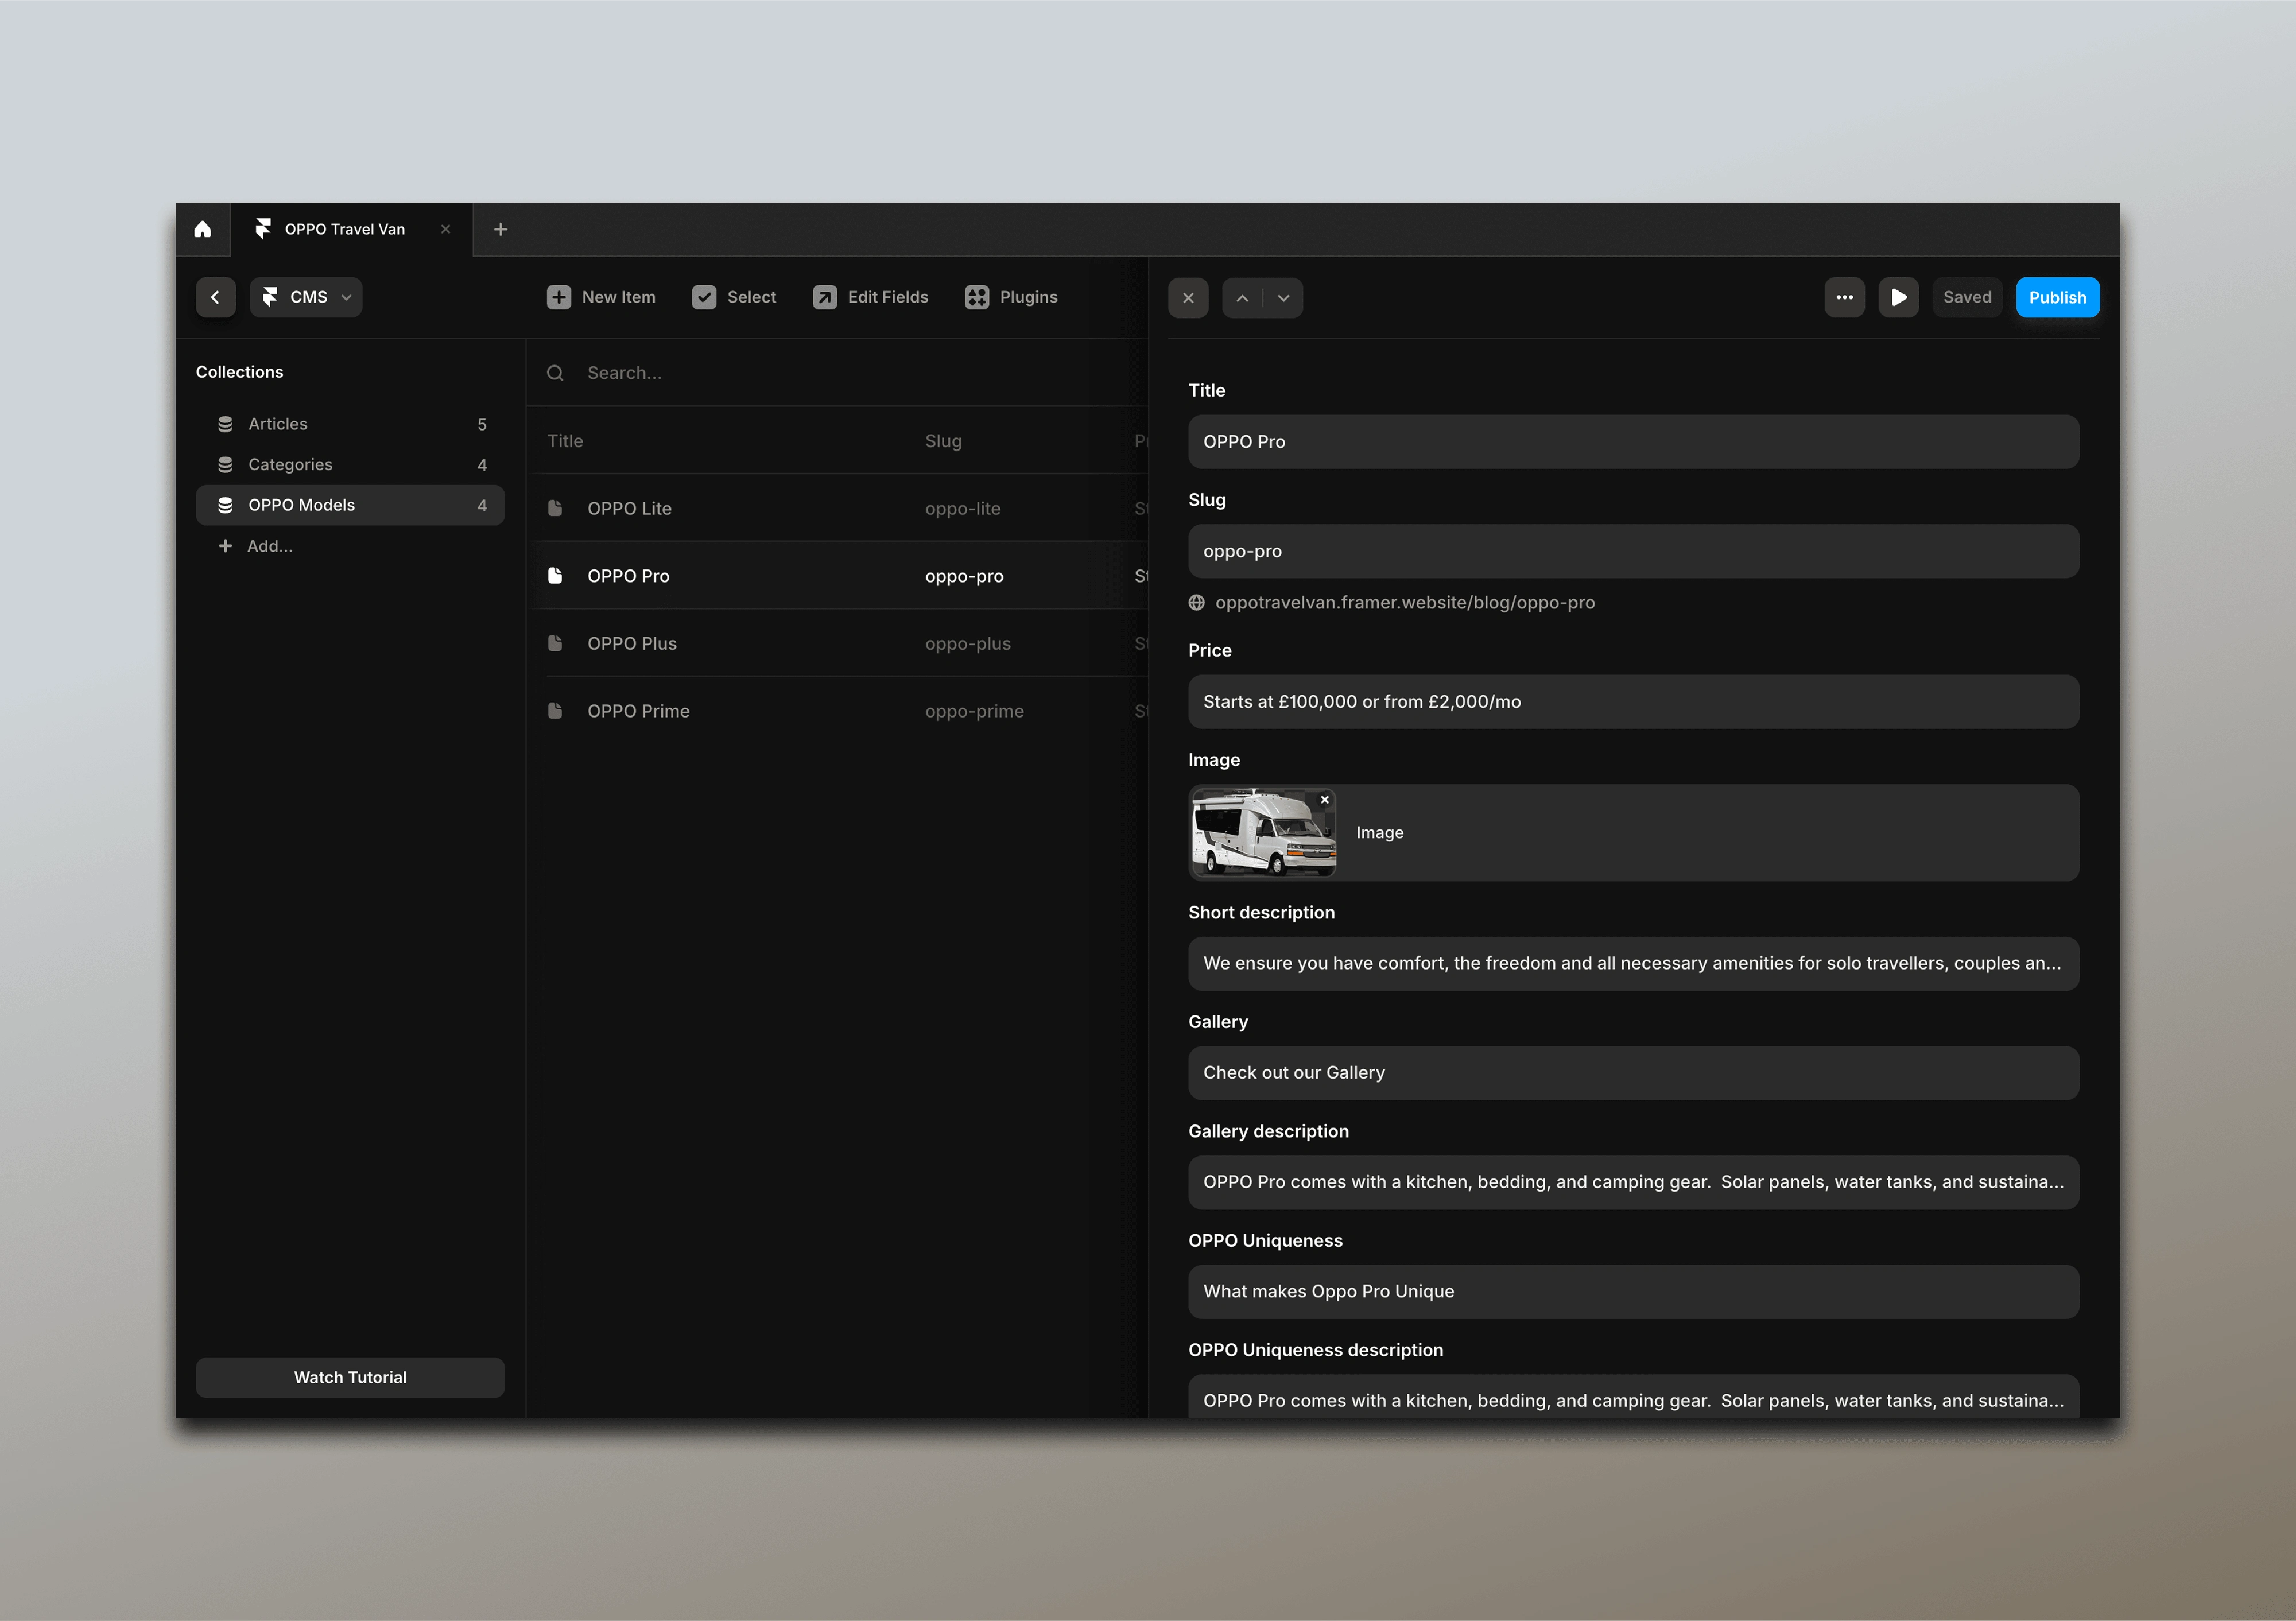Click the Edit Fields icon
Viewport: 2296px width, 1621px height.
tap(825, 297)
